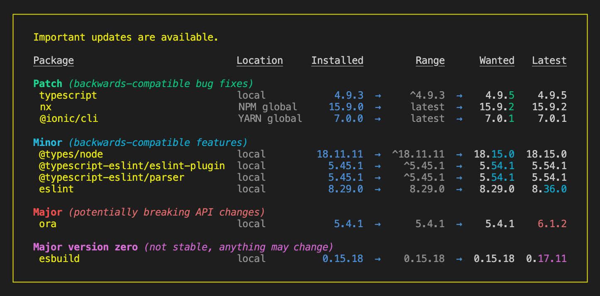The height and width of the screenshot is (296, 600).
Task: Collapse the Major section heading
Action: pos(47,212)
